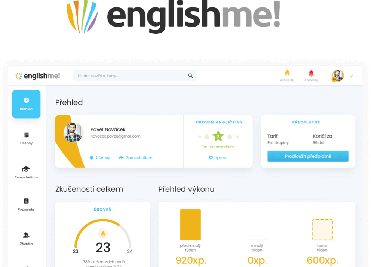Expand the profile avatar dropdown menu

click(338, 75)
